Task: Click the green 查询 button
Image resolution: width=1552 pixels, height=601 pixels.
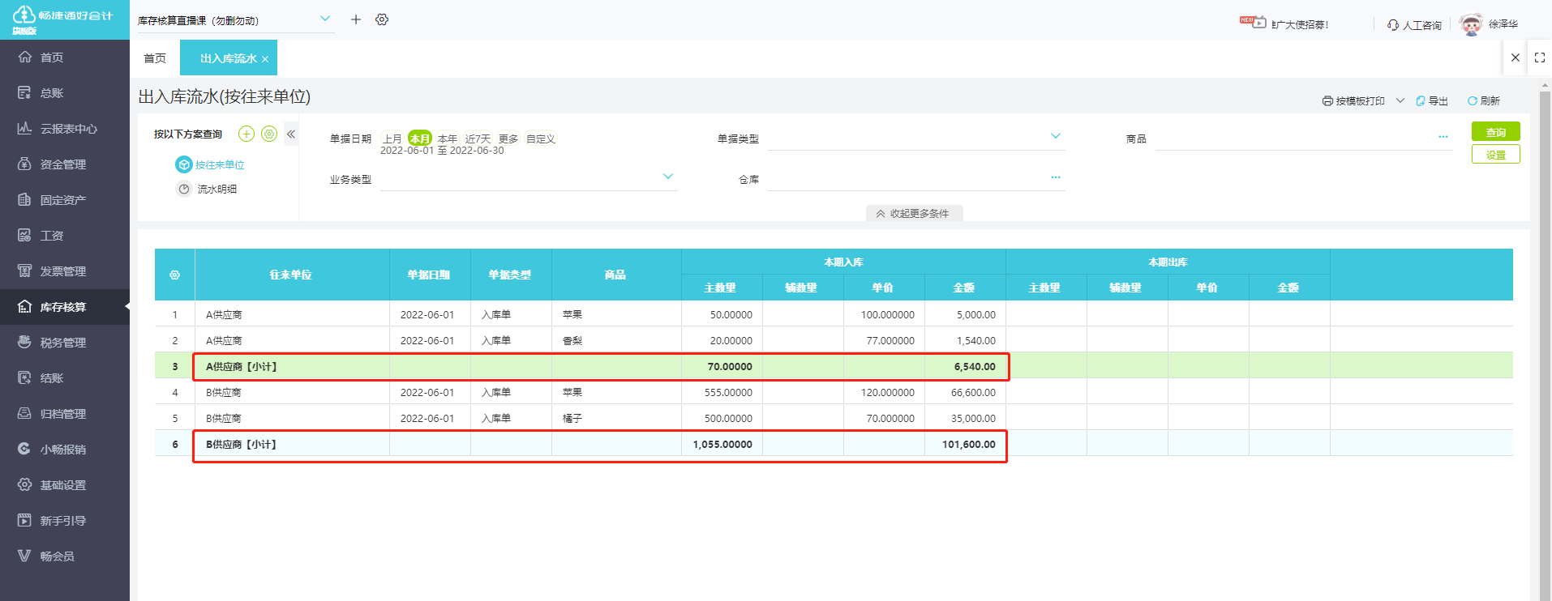Action: [x=1495, y=132]
